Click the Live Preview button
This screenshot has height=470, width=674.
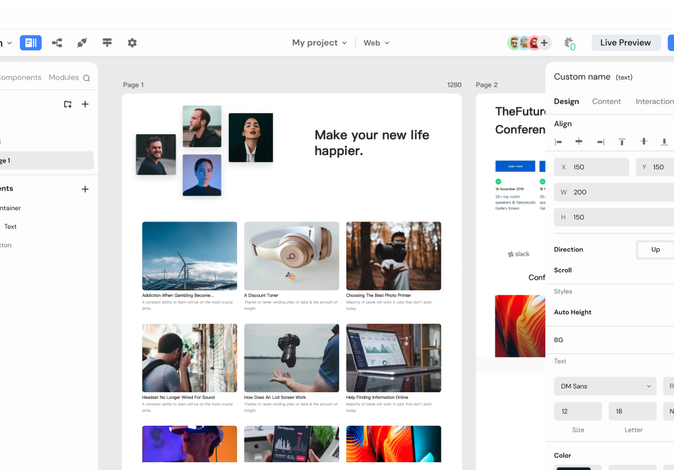click(625, 43)
